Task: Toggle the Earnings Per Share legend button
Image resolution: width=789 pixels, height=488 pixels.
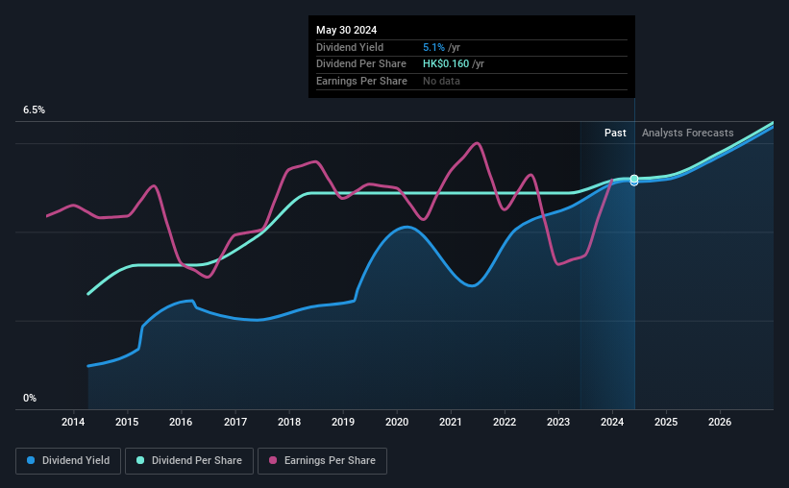Action: [x=322, y=461]
